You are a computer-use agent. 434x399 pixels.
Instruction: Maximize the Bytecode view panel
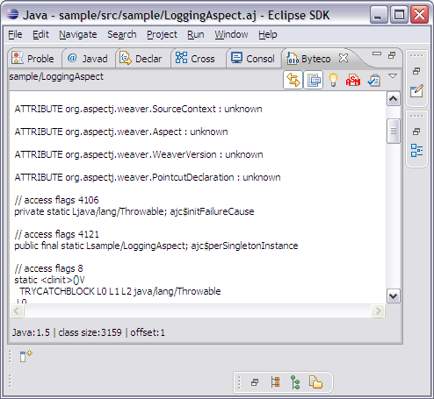point(392,55)
